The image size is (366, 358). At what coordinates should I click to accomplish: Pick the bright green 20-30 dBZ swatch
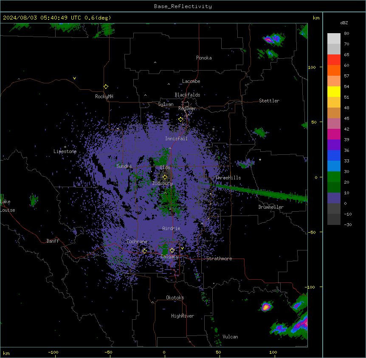coord(334,177)
